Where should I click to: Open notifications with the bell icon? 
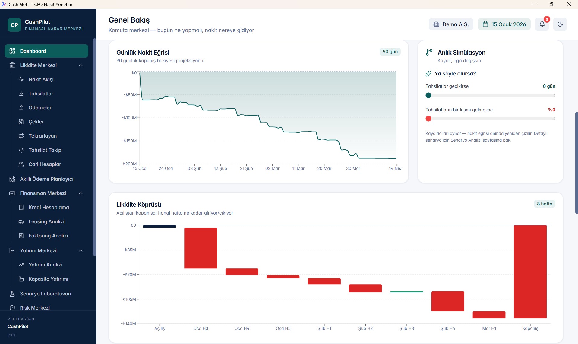coord(542,24)
